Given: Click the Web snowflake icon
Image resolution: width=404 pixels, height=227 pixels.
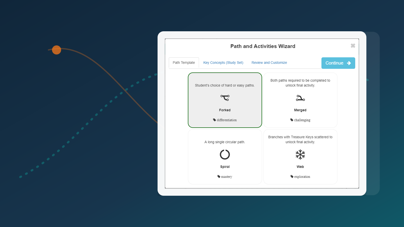Looking at the screenshot, I should [x=300, y=155].
